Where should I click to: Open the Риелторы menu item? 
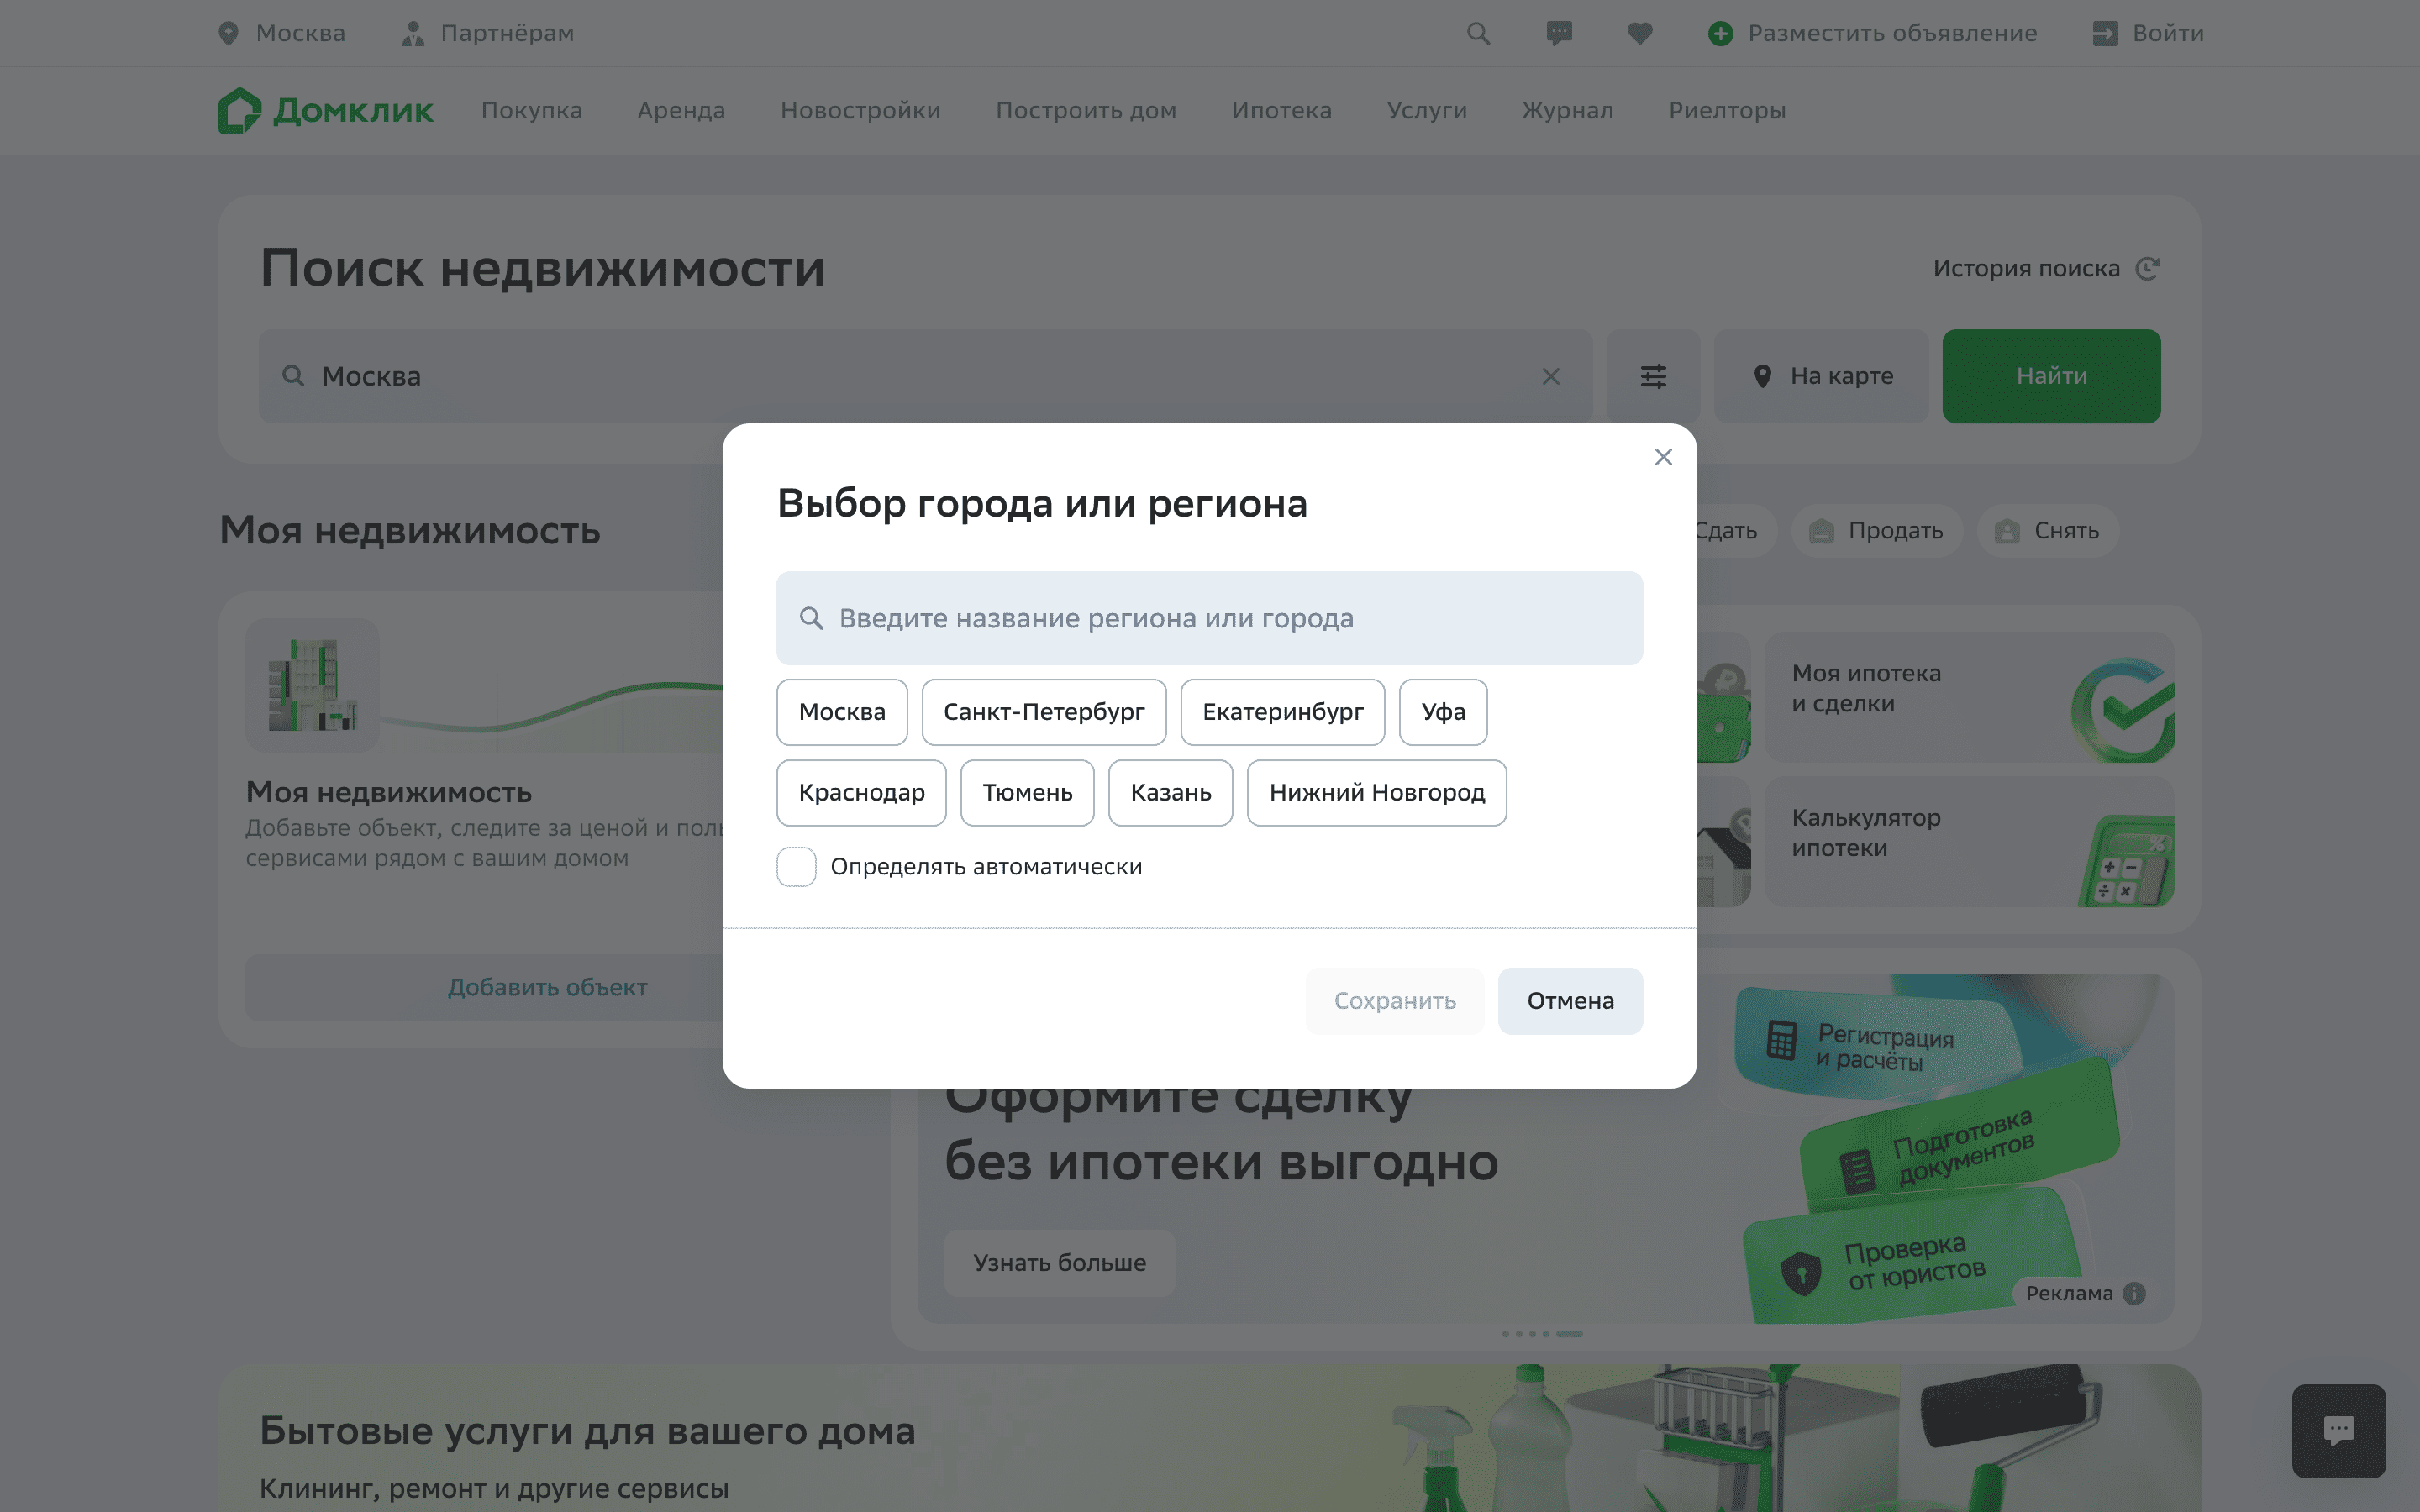coord(1727,110)
